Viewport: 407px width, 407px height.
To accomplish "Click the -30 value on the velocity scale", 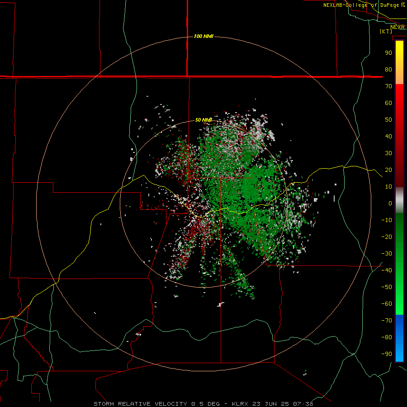I will (387, 254).
